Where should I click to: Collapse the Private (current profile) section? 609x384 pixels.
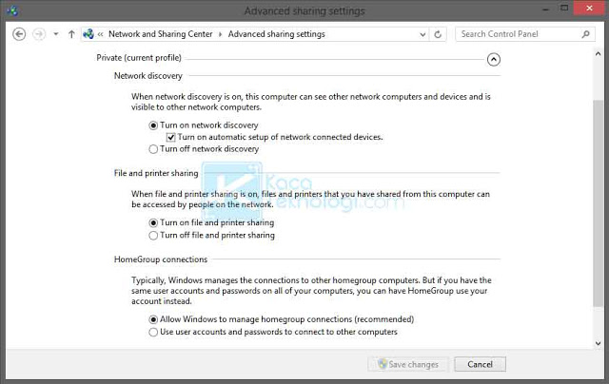(x=493, y=59)
